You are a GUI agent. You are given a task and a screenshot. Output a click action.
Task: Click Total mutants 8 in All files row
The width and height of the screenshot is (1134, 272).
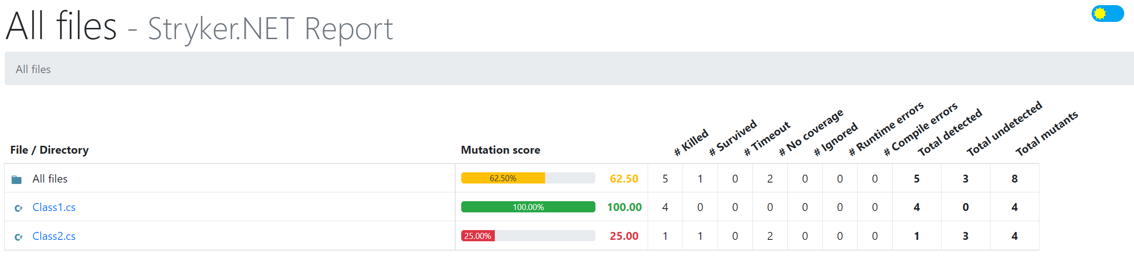[x=1015, y=178]
